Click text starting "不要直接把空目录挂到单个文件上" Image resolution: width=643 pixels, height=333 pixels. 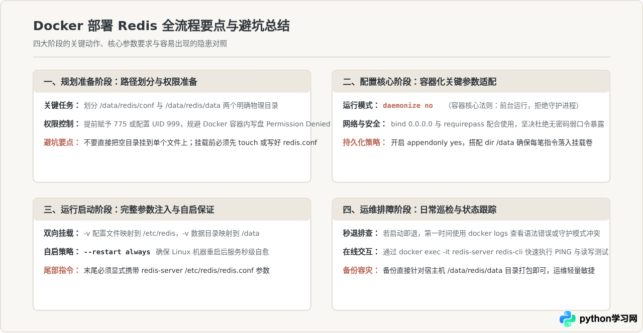(x=200, y=142)
